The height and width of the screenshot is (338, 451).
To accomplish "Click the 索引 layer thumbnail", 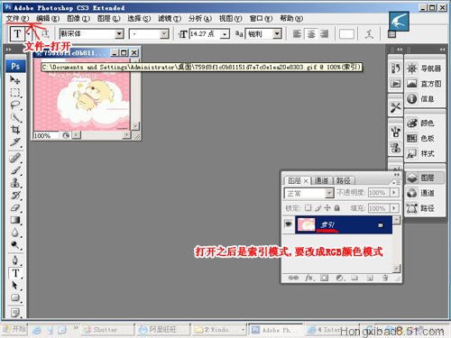I will 306,224.
